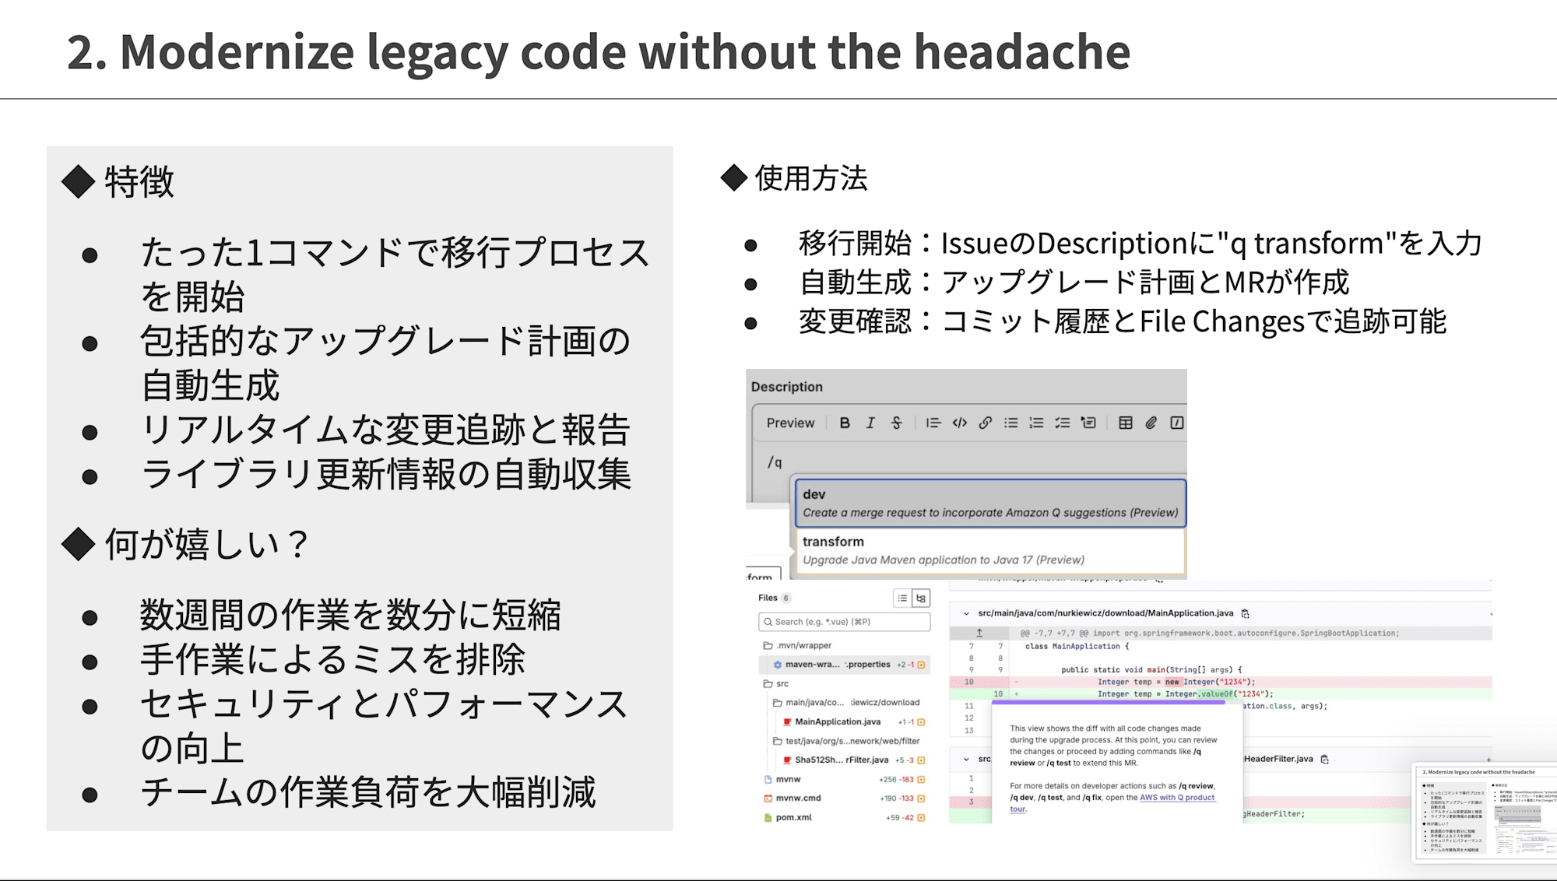Viewport: 1557px width, 881px height.
Task: Open maven-wrapper properties file in tree
Action: coord(838,665)
